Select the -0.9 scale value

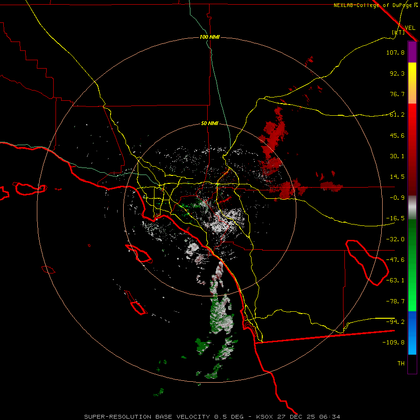397,198
